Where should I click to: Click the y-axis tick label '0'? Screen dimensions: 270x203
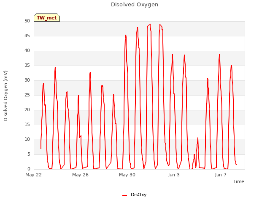click(x=29, y=169)
